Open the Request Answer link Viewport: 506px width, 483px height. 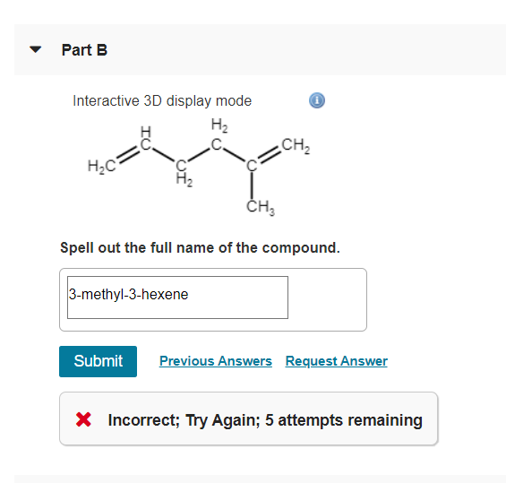[336, 361]
